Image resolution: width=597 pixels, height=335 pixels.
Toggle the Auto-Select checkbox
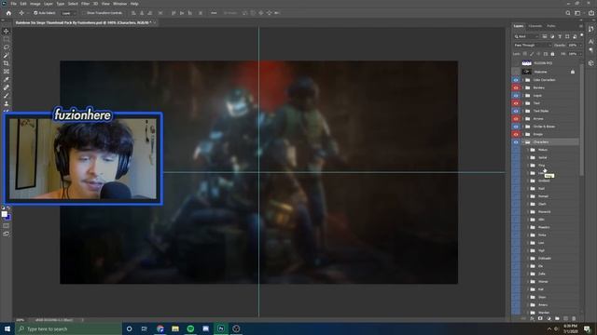[35, 13]
